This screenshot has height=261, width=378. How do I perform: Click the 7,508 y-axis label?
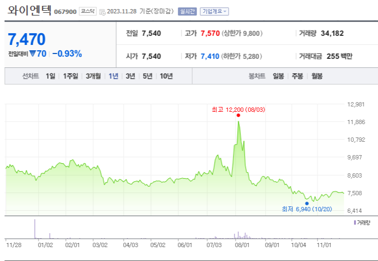[x=354, y=193]
